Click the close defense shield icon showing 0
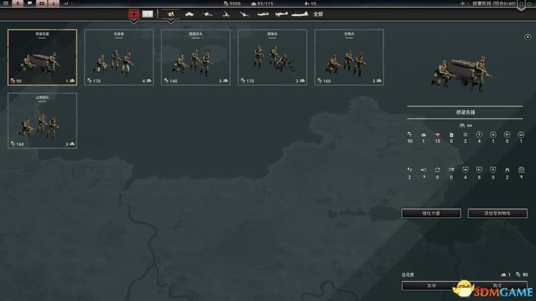 click(x=493, y=170)
